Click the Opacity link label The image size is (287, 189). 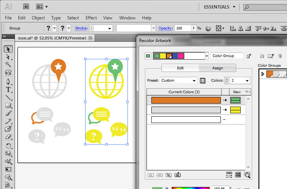(x=166, y=28)
